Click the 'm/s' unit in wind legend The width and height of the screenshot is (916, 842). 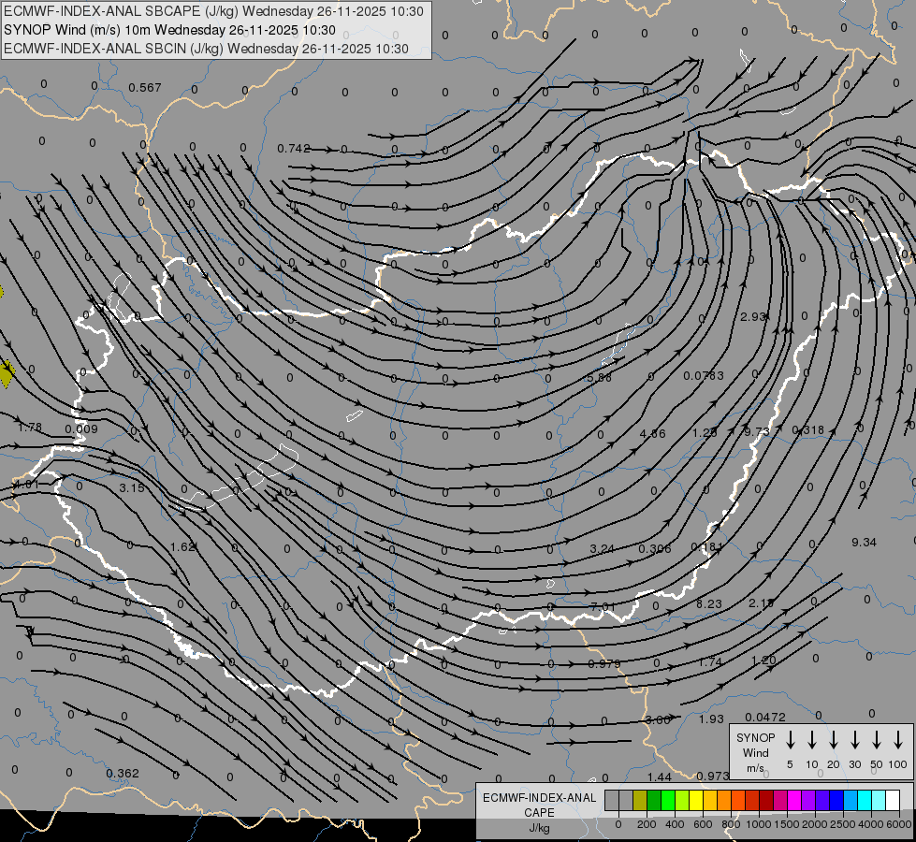[755, 768]
